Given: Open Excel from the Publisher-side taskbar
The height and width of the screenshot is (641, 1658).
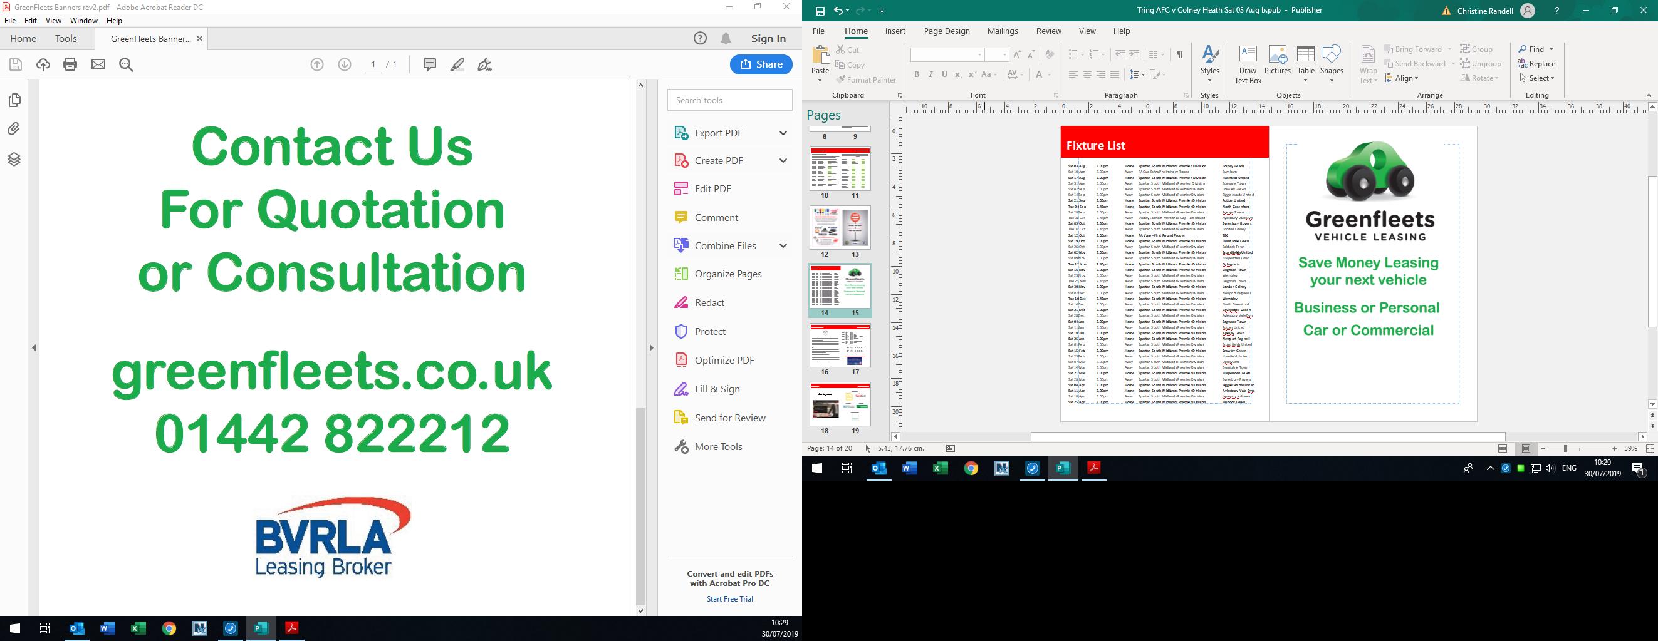Looking at the screenshot, I should coord(941,469).
